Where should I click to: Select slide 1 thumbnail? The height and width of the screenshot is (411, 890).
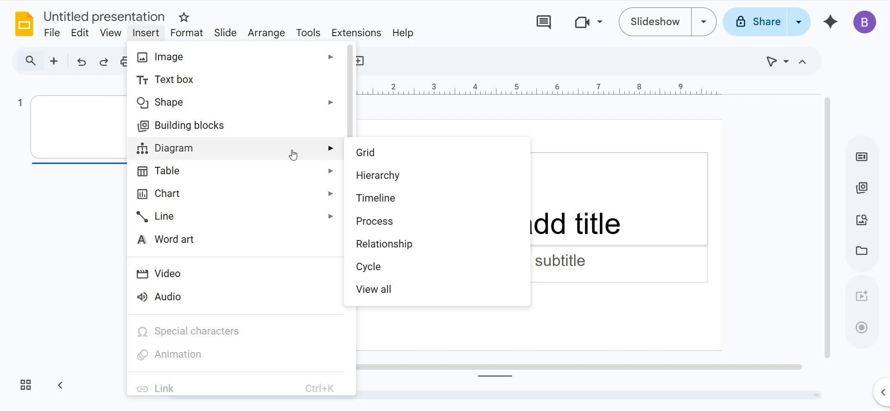(x=79, y=127)
